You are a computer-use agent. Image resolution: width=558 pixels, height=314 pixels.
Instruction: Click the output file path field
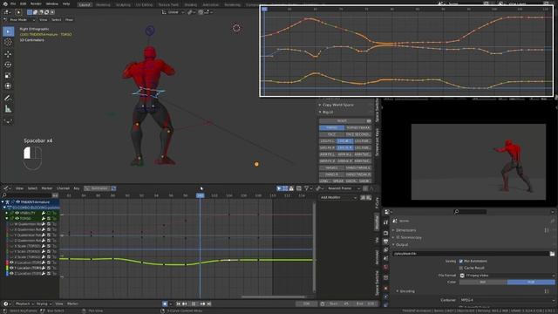tap(471, 254)
